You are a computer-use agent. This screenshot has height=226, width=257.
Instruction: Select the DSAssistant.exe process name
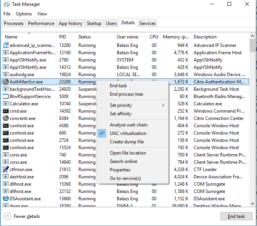point(25,199)
